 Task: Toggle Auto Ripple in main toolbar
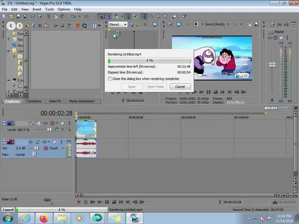point(116,17)
